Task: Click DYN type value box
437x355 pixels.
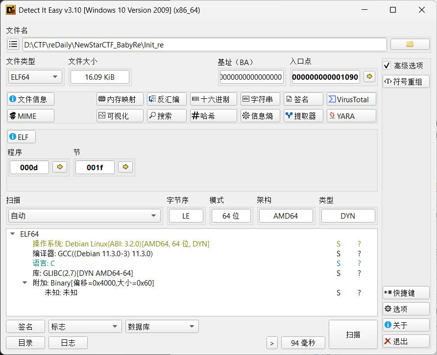Action: click(x=348, y=216)
